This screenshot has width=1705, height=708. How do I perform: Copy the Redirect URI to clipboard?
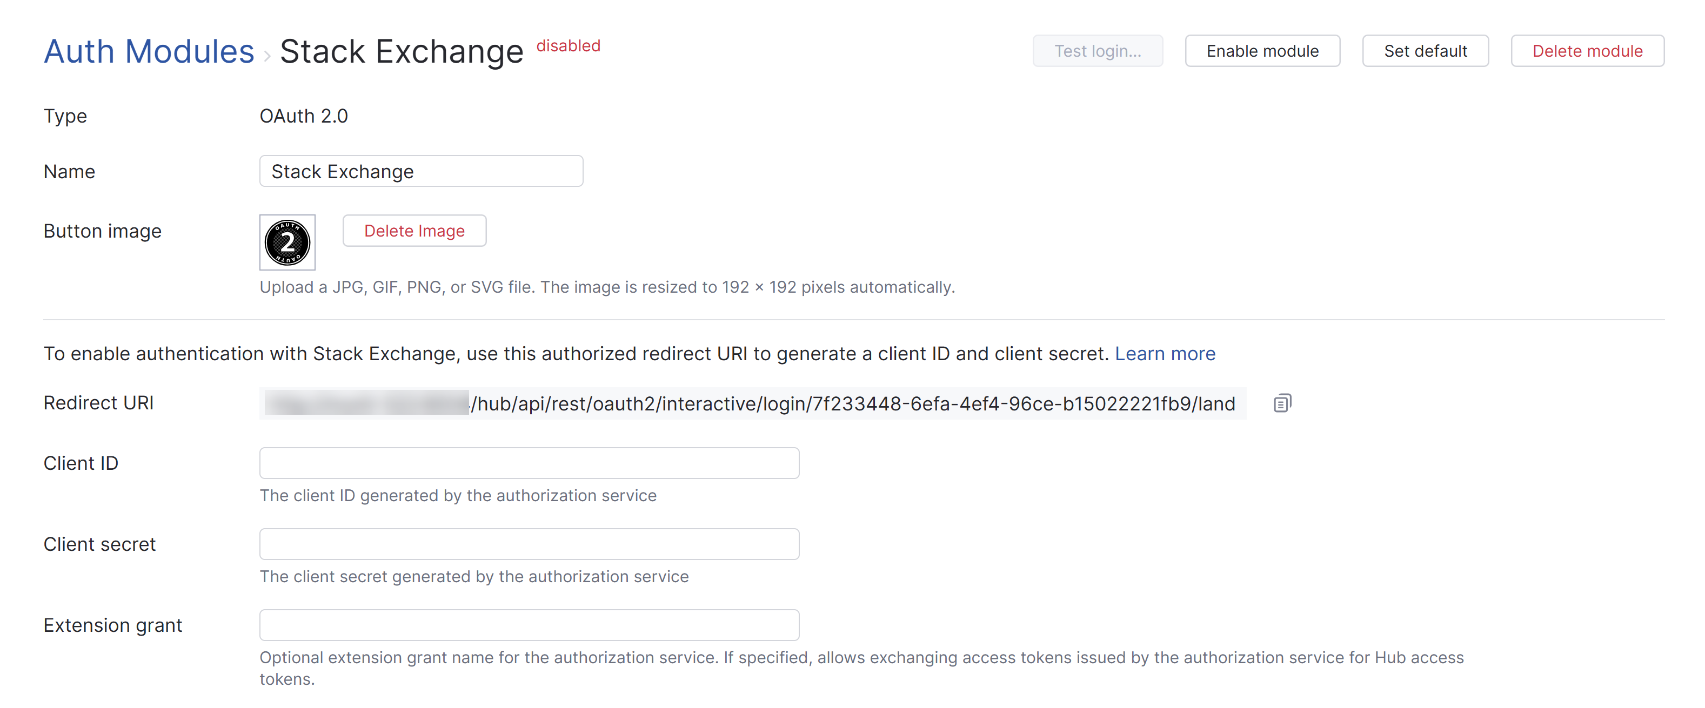point(1281,403)
